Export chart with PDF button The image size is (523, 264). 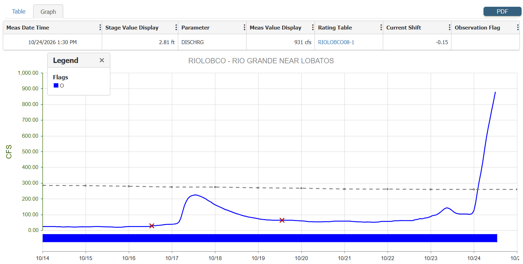(502, 11)
